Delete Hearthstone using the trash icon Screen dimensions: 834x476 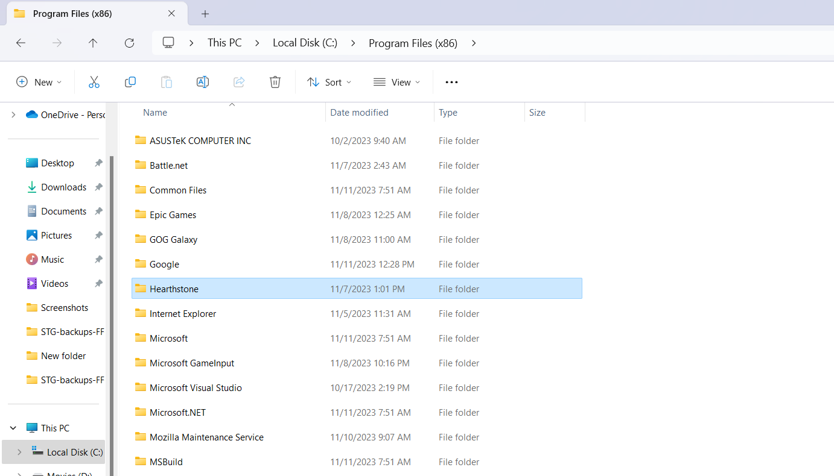(x=275, y=81)
